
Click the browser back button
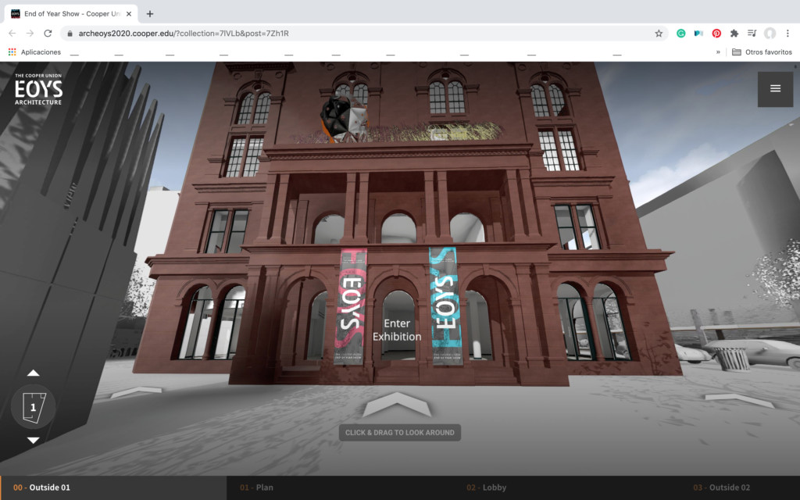(x=12, y=33)
